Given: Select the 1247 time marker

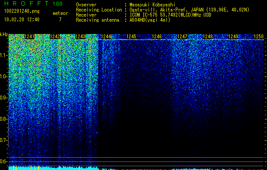Looking at the screenshot, I should coord(183,37).
